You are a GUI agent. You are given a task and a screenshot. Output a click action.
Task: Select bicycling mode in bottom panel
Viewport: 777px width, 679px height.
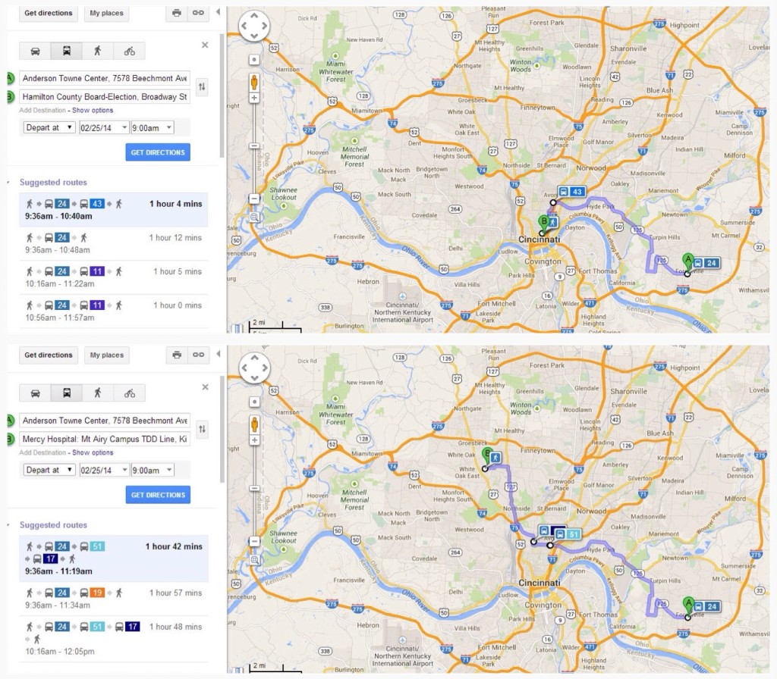click(129, 393)
